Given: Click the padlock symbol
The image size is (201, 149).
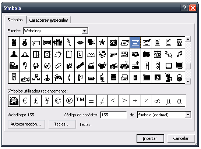Looking at the screenshot, I should click(x=179, y=78).
